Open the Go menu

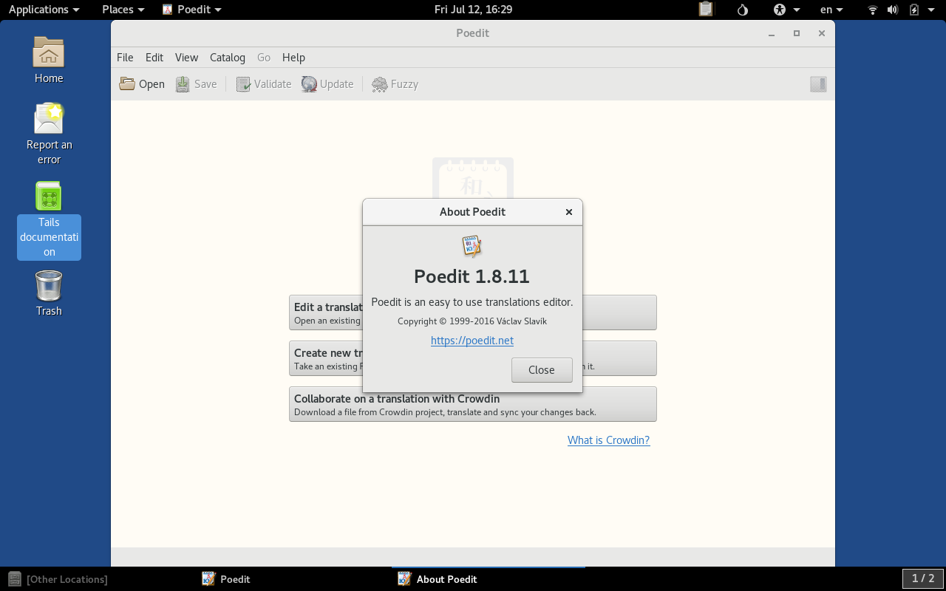point(264,58)
